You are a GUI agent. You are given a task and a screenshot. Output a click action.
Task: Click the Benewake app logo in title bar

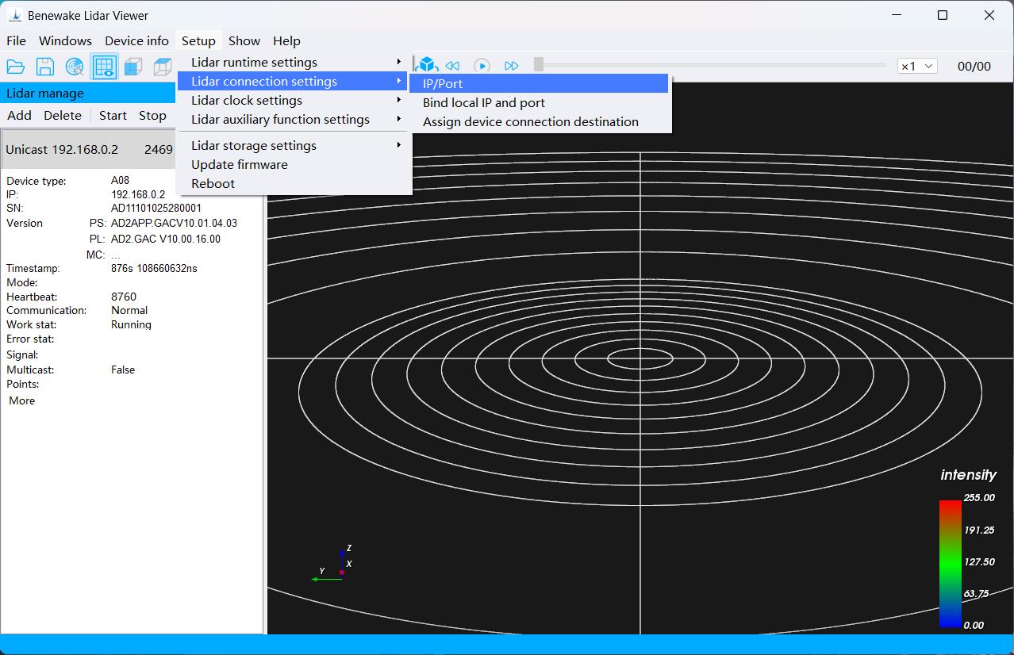pyautogui.click(x=14, y=15)
